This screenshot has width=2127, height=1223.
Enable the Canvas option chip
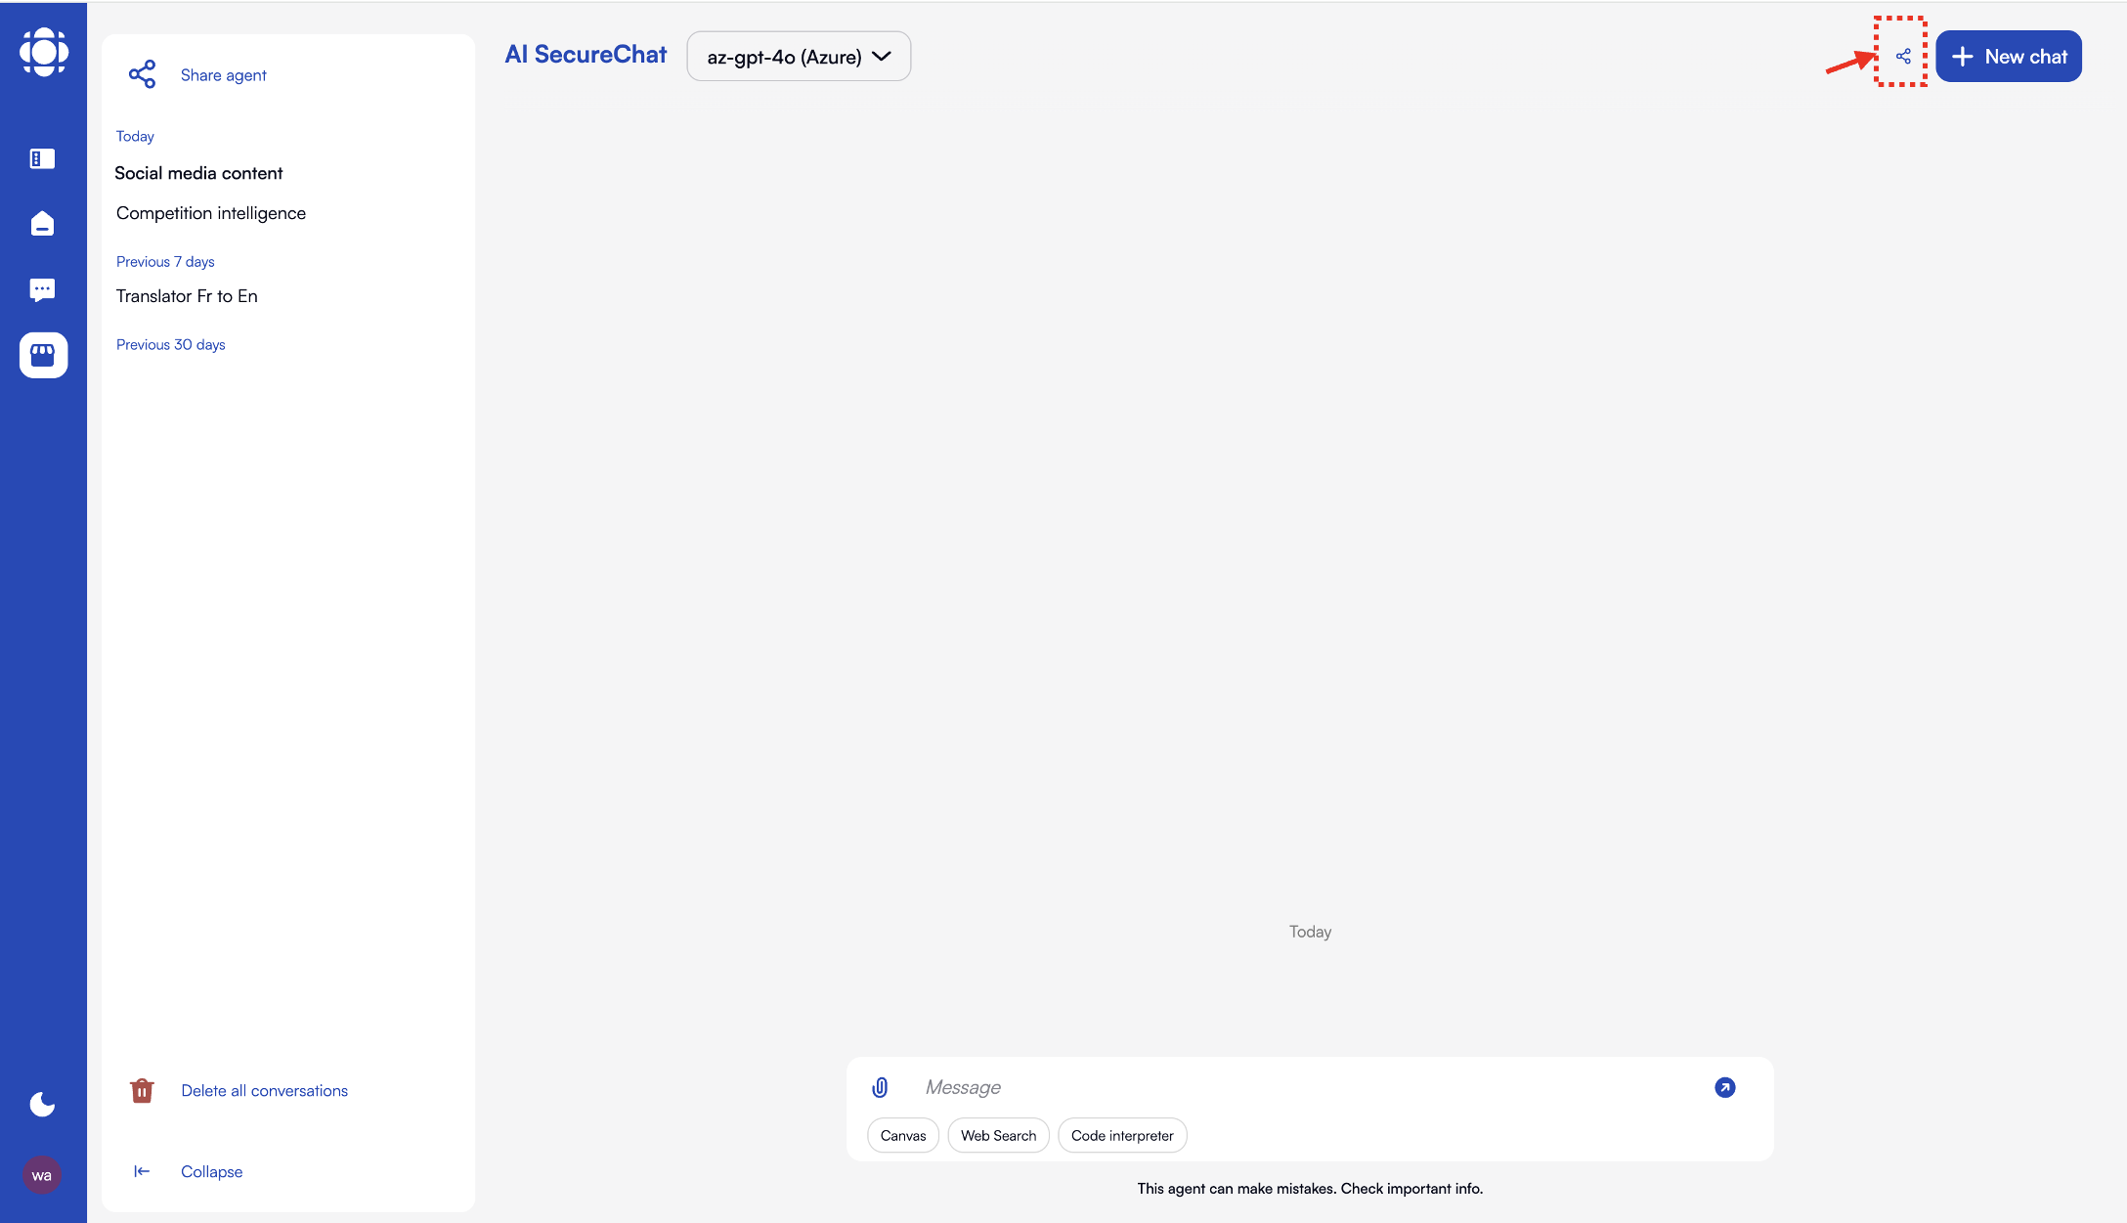pyautogui.click(x=902, y=1135)
